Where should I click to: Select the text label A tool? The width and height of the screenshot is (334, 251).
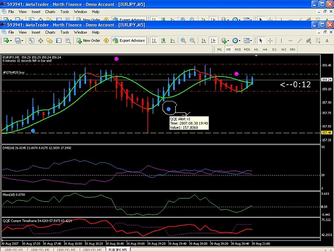click(x=327, y=41)
